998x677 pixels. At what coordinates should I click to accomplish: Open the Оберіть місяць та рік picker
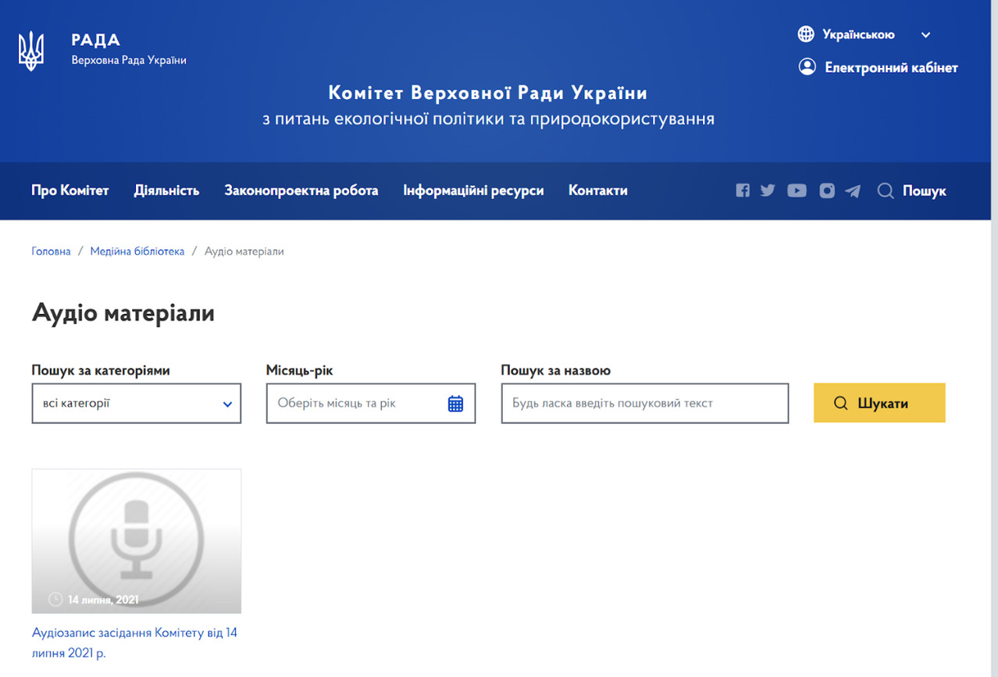pyautogui.click(x=359, y=404)
